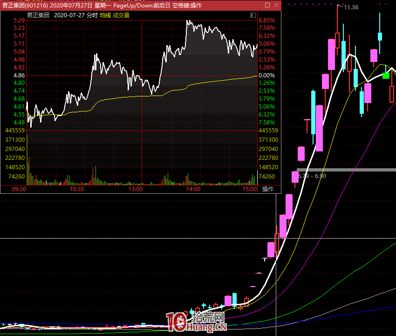The width and height of the screenshot is (396, 336).
Task: Click the green square marker on the K-line chart
Action: [x=386, y=75]
